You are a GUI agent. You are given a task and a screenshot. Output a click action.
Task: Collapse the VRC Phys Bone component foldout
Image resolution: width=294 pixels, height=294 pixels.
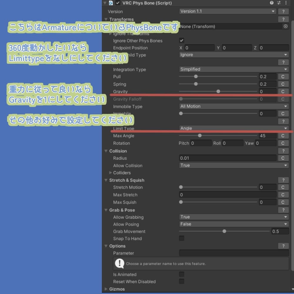pyautogui.click(x=105, y=3)
